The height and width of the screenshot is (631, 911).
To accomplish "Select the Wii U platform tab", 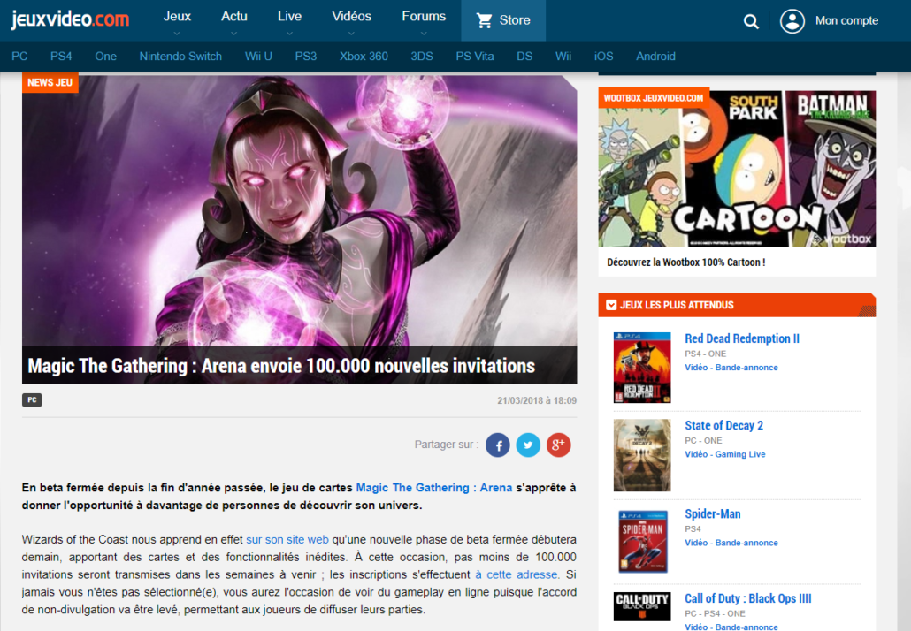I will (258, 57).
